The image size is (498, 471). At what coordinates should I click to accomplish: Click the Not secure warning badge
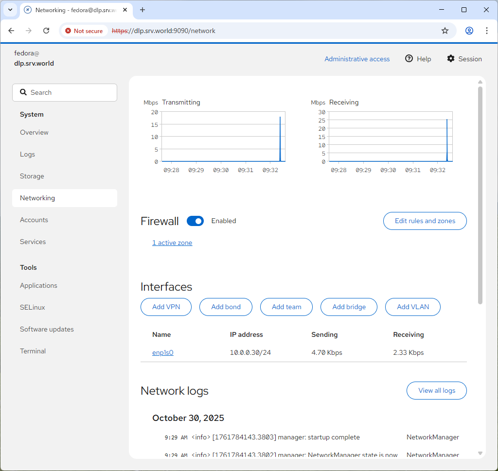(x=84, y=31)
